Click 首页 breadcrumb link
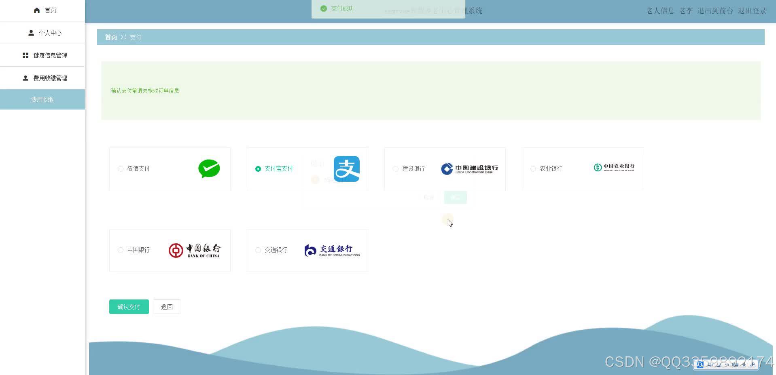776x375 pixels. tap(111, 37)
